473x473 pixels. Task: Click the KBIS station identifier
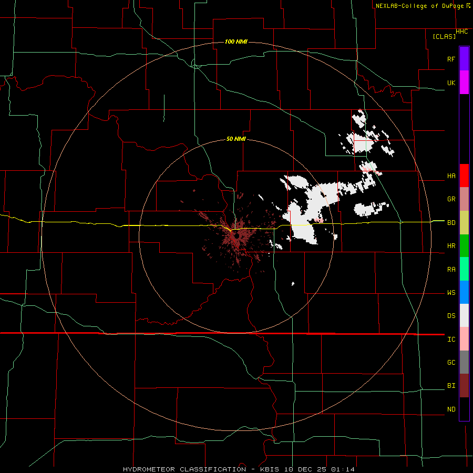pos(271,469)
